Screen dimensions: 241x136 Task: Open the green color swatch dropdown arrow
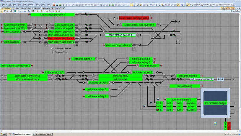pyautogui.click(x=17, y=11)
